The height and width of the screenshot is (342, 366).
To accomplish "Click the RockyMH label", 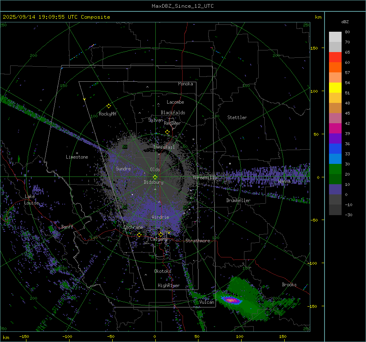I will (x=107, y=114).
